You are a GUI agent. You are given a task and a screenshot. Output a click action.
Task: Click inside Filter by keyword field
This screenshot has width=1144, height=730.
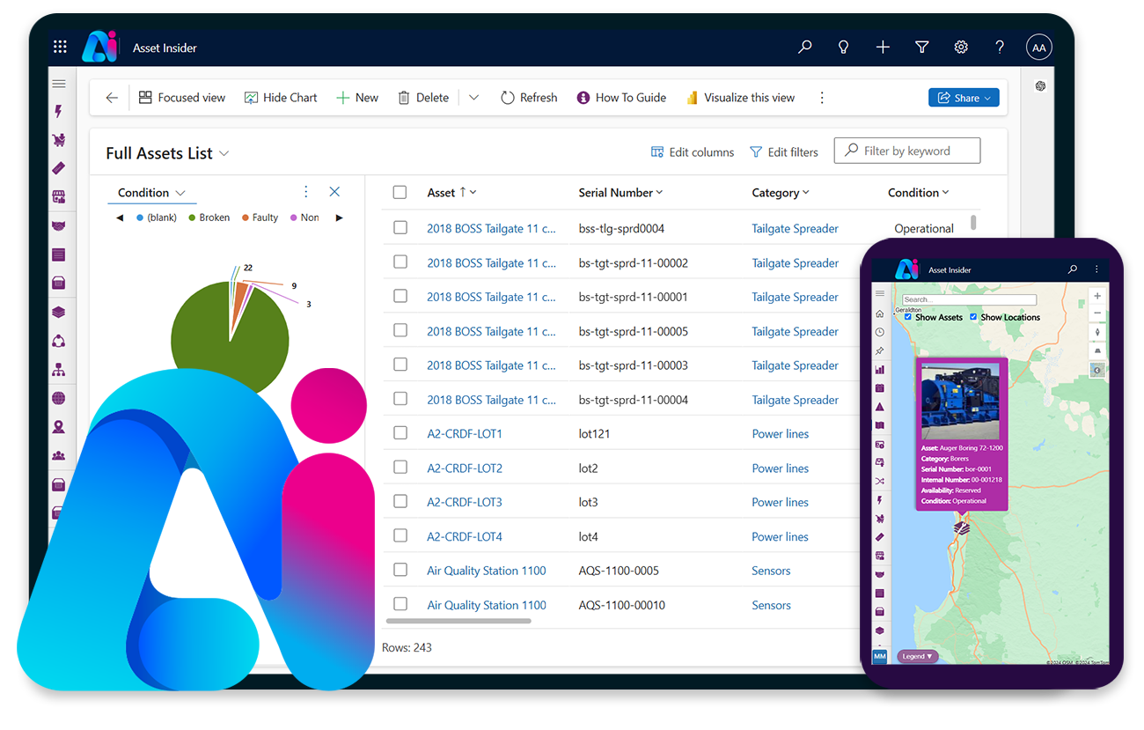[907, 151]
